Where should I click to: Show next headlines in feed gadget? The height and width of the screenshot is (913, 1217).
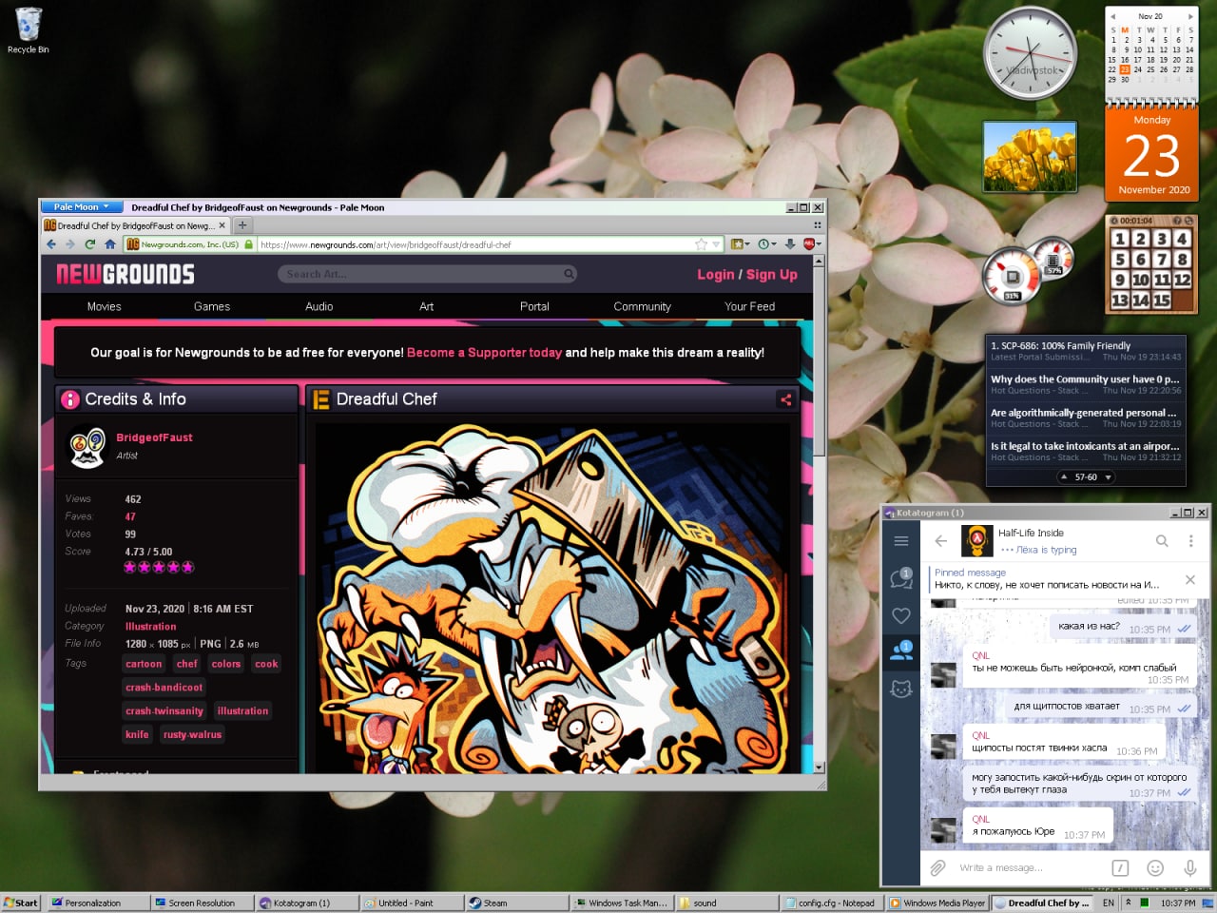(x=1108, y=477)
